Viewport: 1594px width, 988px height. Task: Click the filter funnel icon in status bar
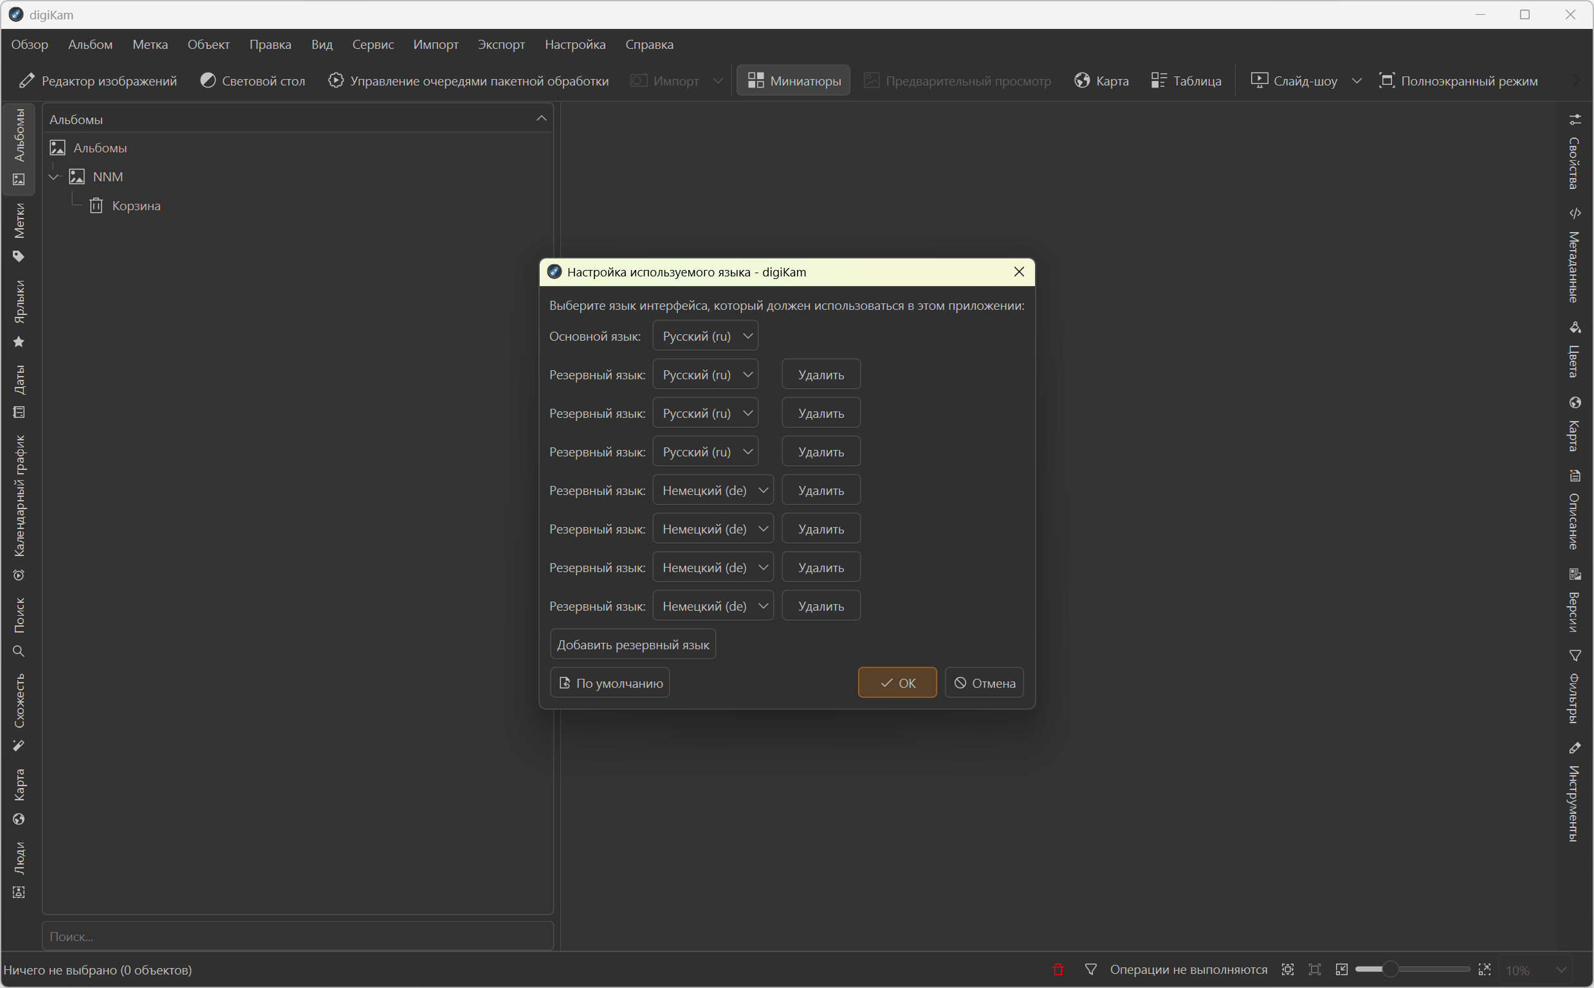tap(1090, 970)
